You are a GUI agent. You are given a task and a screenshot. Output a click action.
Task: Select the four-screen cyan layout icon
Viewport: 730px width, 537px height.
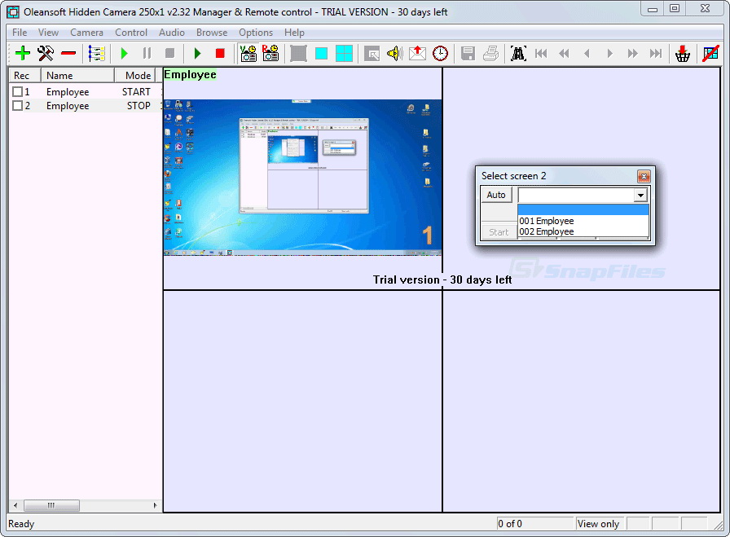click(x=344, y=54)
